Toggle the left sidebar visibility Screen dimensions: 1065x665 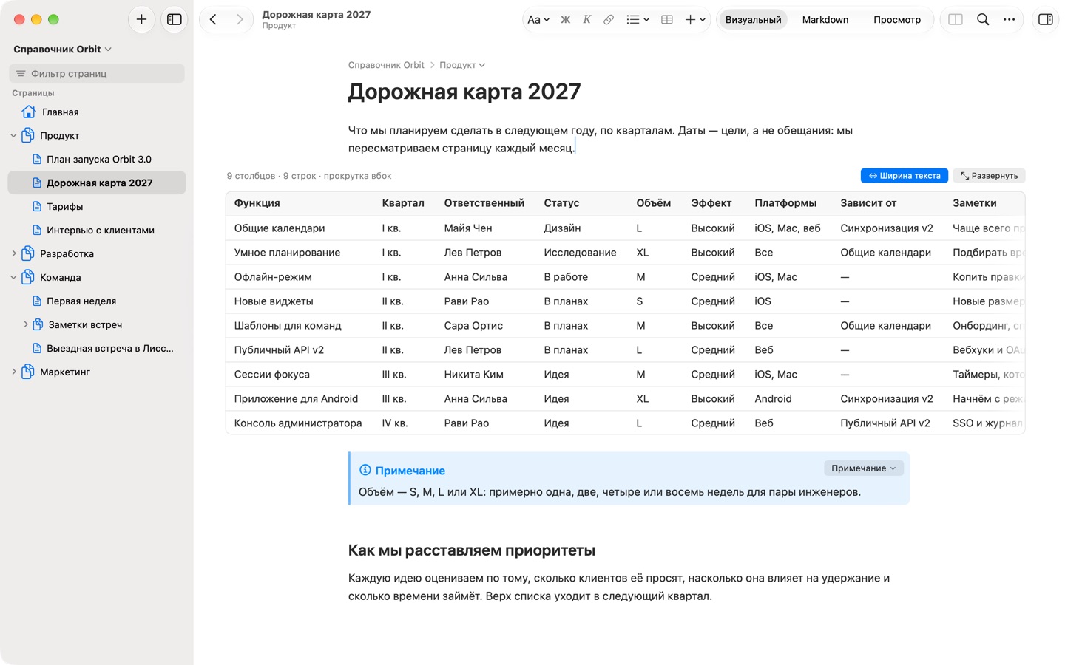pos(175,20)
